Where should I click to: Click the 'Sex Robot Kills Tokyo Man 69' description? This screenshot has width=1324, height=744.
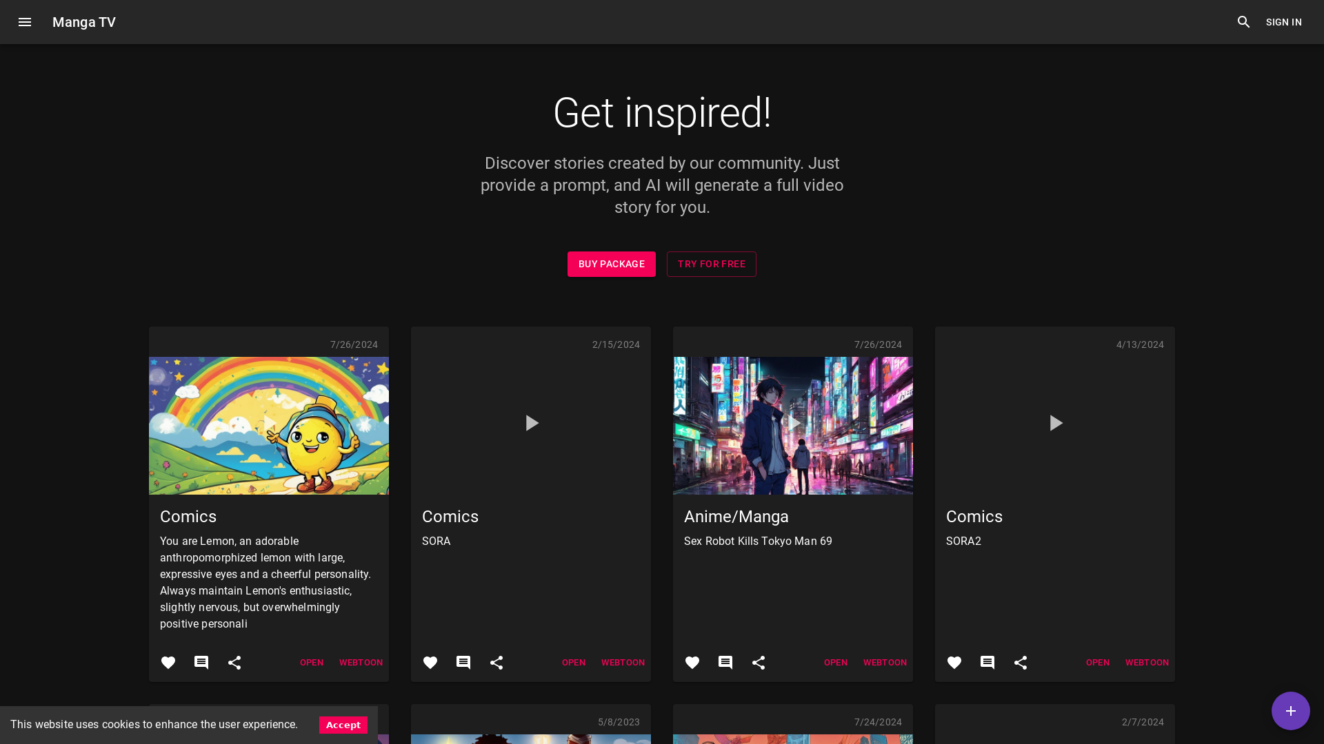[x=758, y=541]
